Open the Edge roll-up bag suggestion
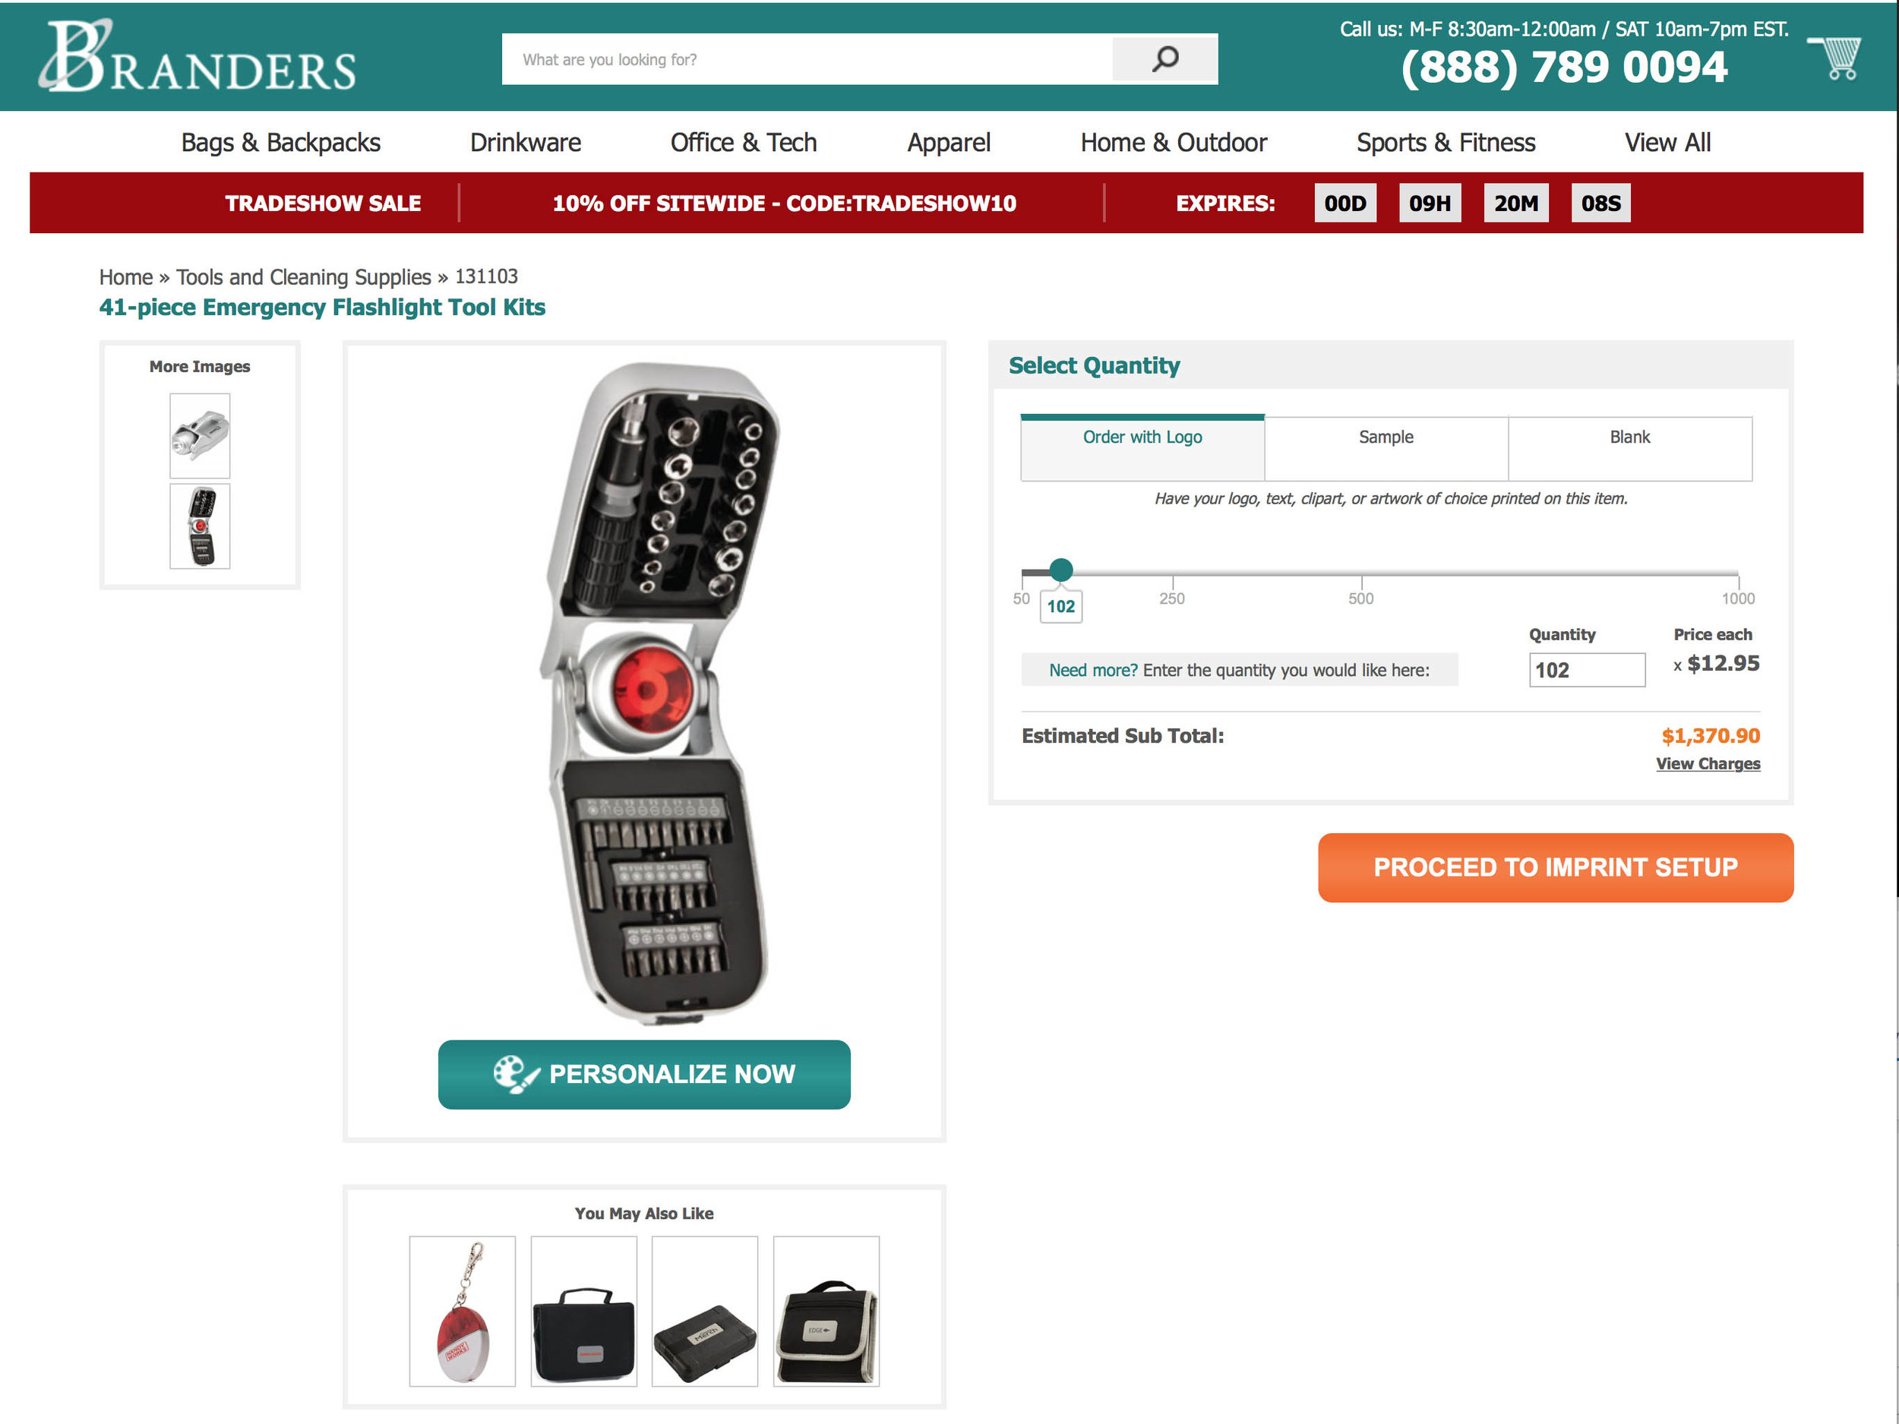 [826, 1311]
